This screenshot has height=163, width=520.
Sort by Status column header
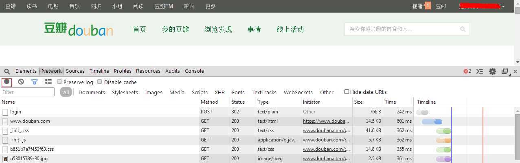pos(243,102)
